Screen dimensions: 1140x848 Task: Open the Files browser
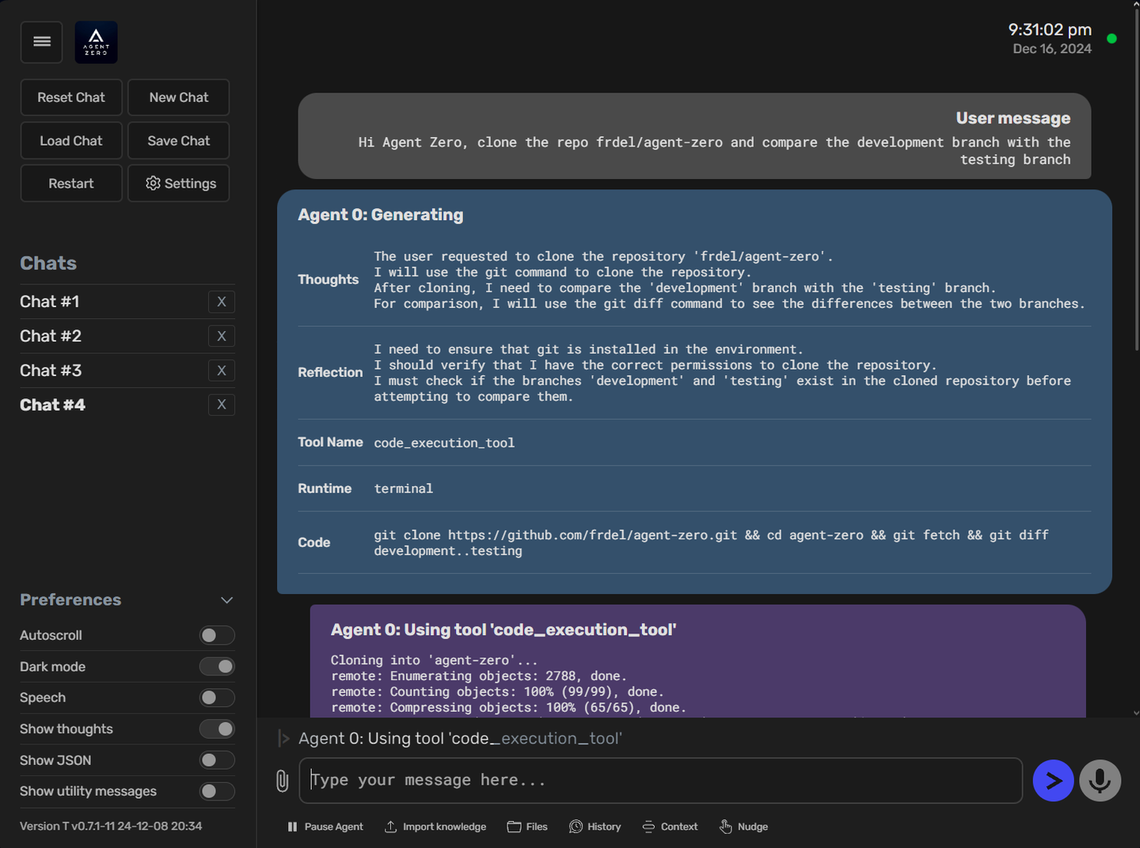527,827
